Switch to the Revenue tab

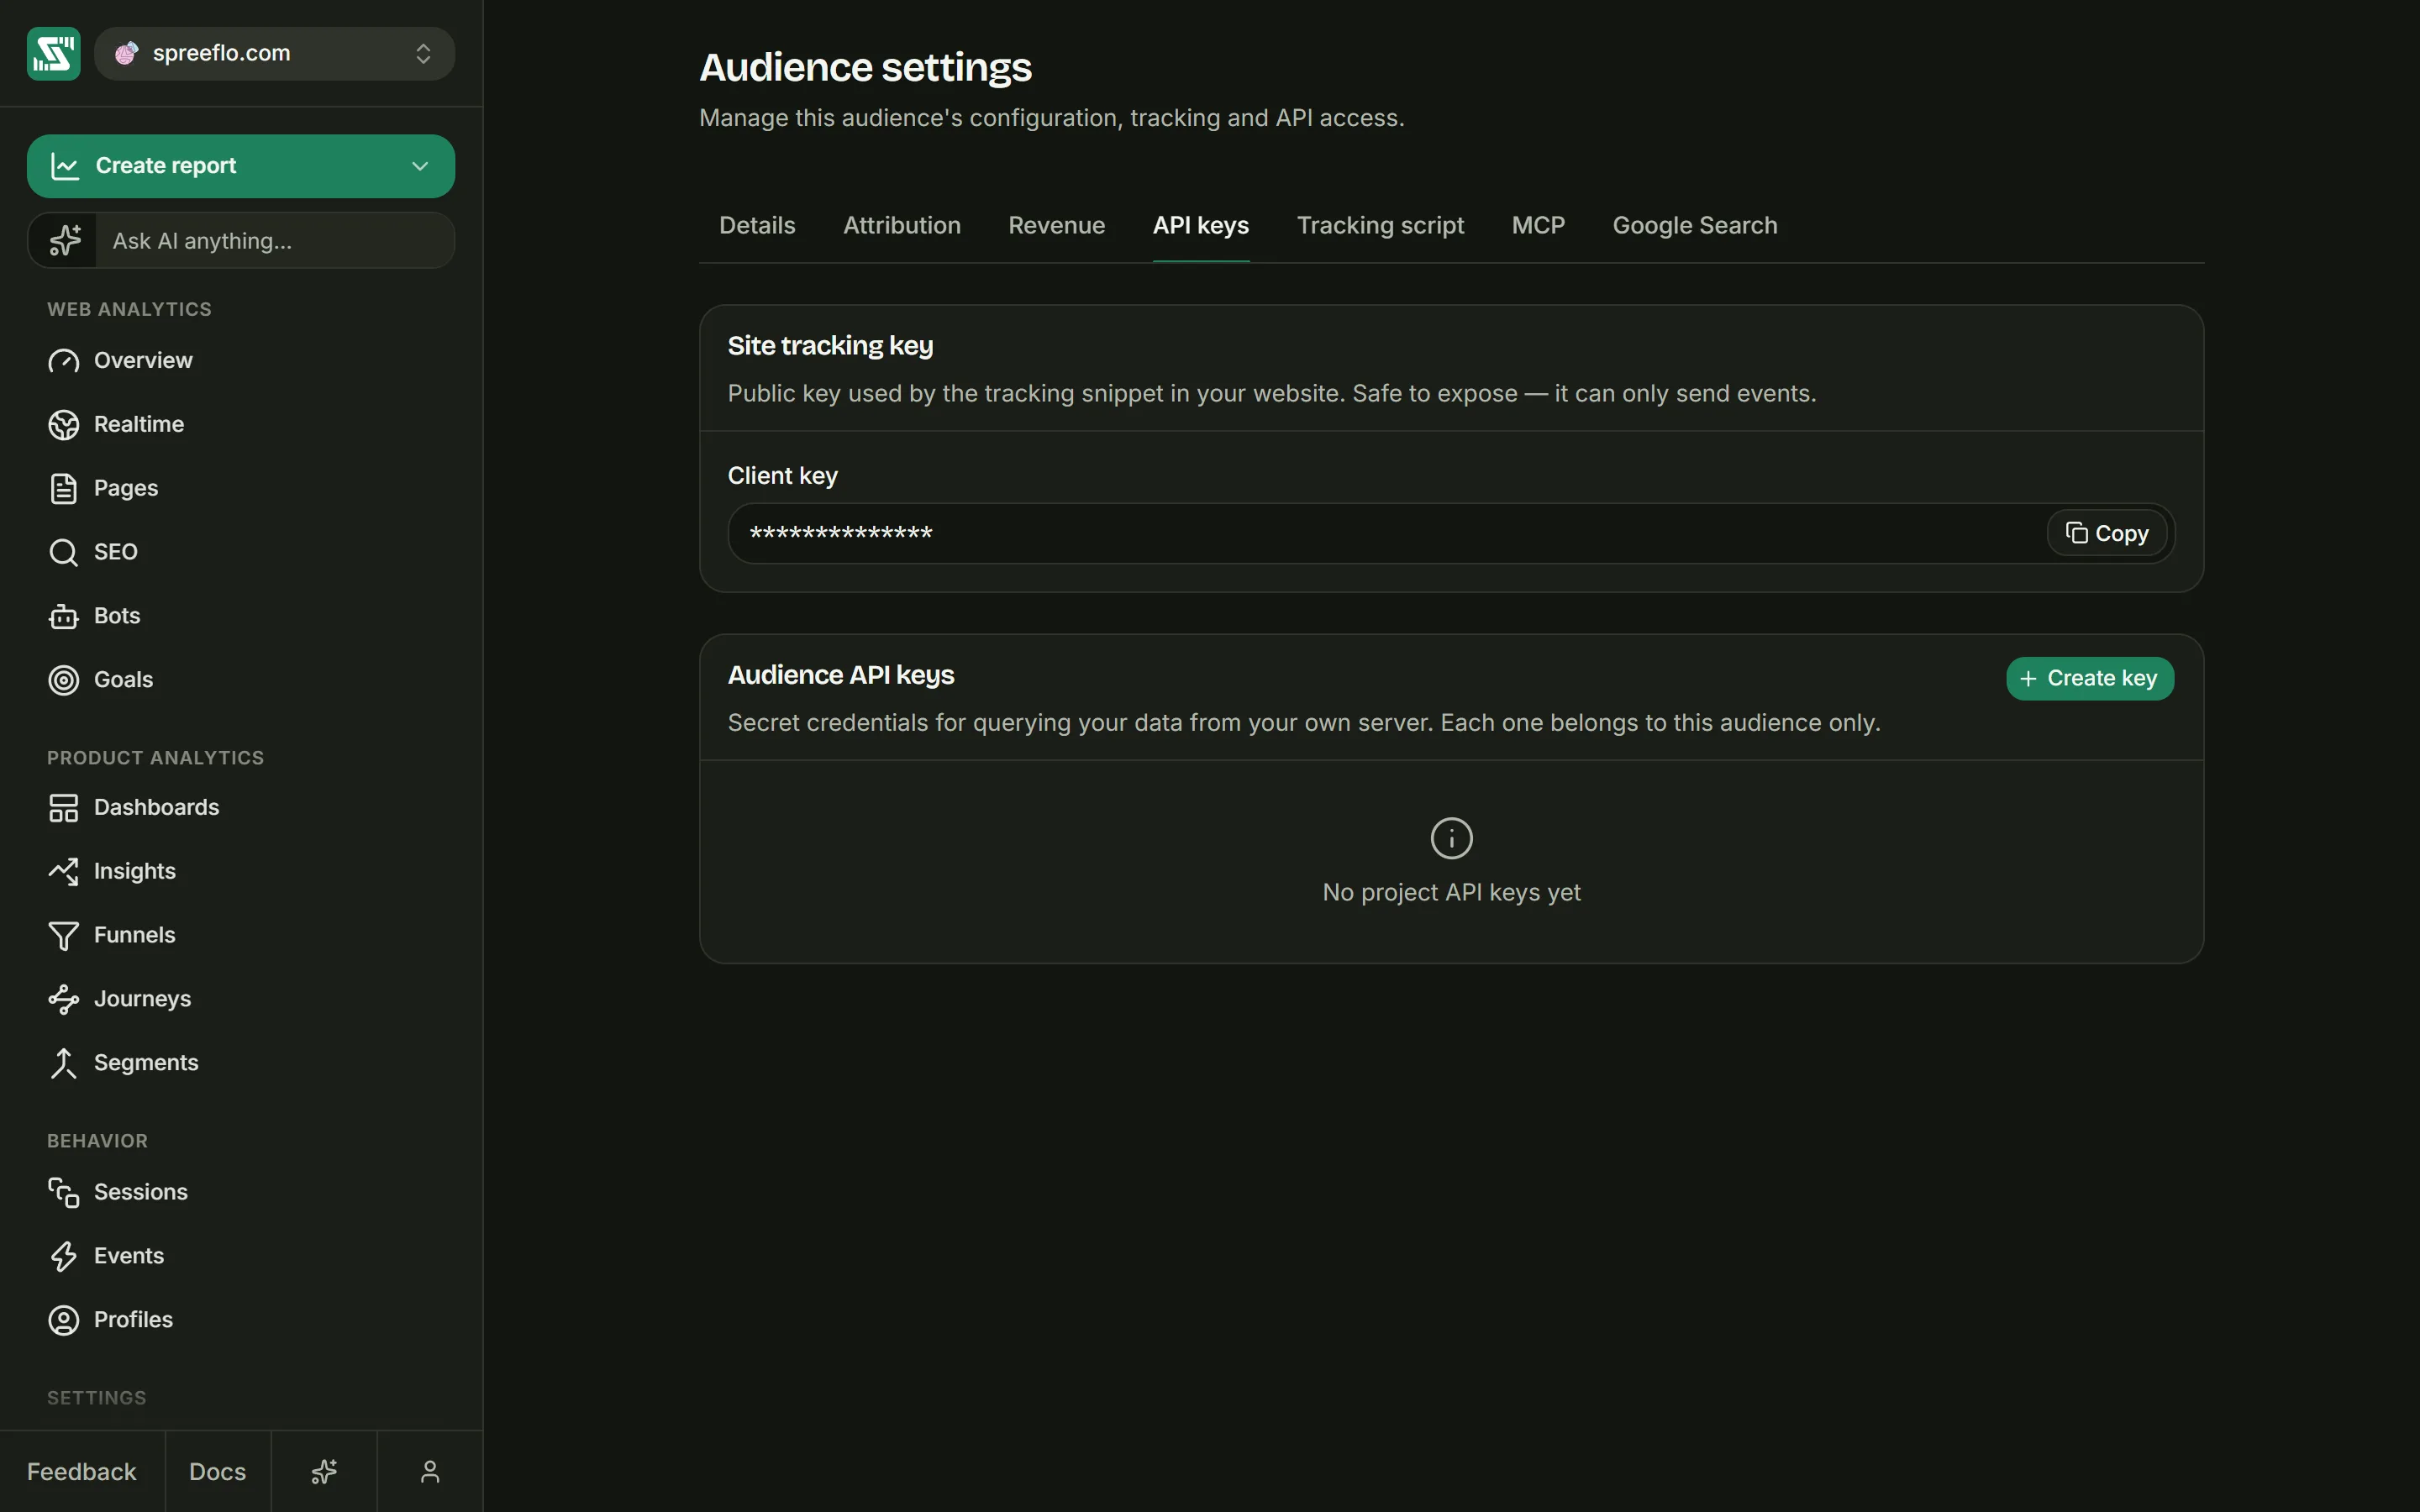click(1056, 226)
